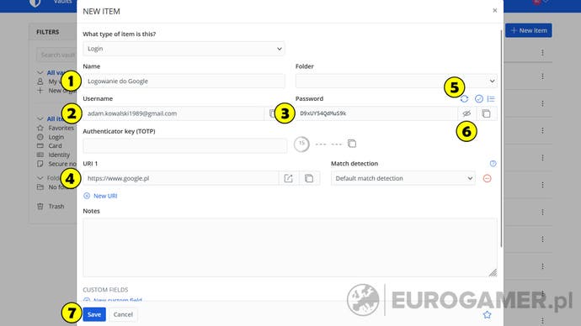Open the Default match detection dropdown
This screenshot has width=581, height=326.
click(402, 178)
